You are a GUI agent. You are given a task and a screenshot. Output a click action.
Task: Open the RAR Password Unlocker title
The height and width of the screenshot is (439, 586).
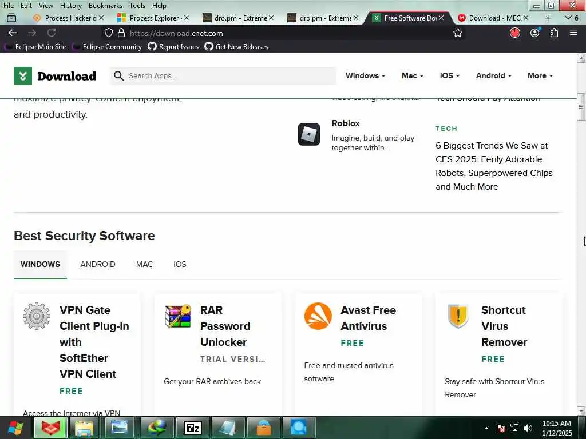tap(225, 326)
